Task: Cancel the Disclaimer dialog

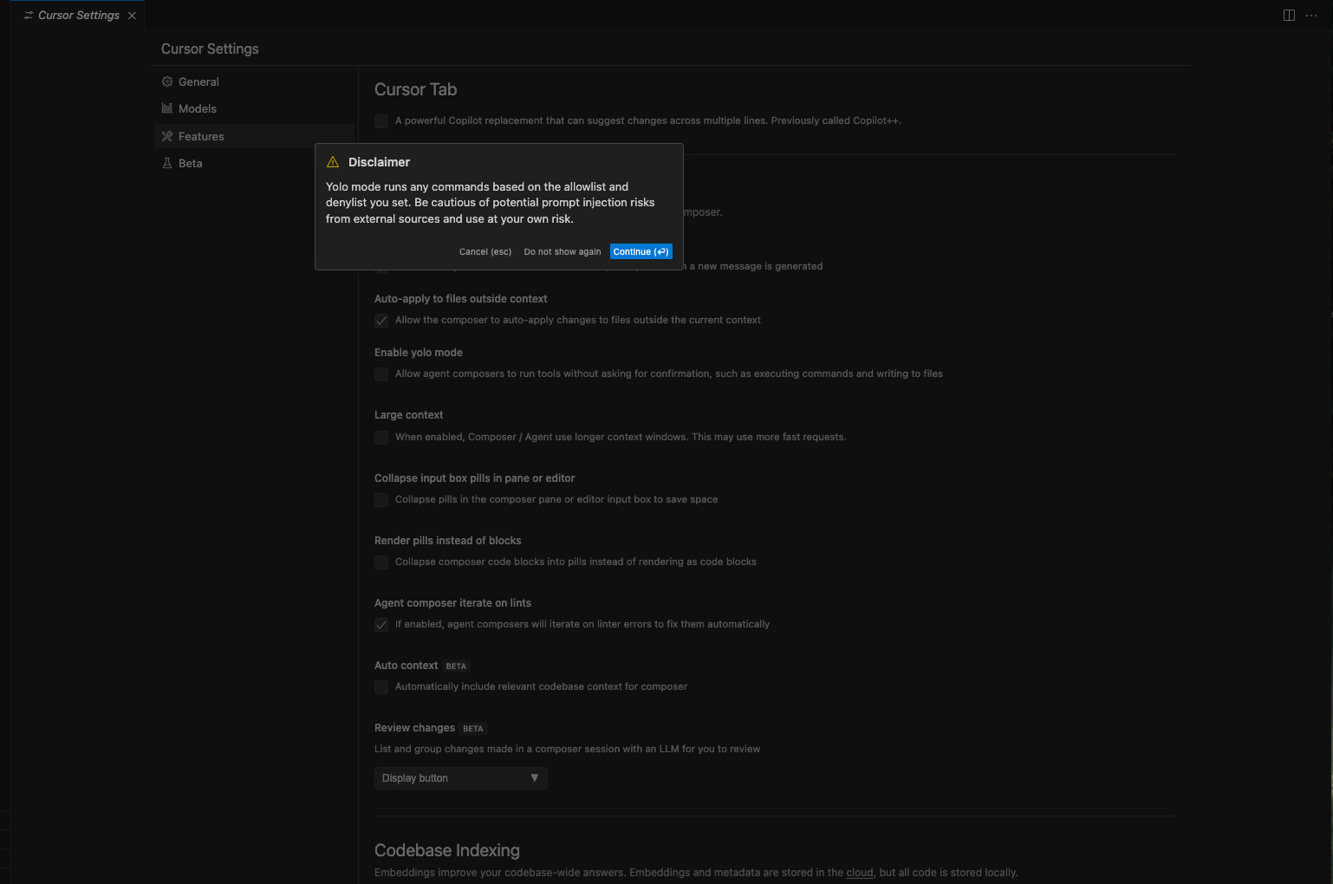Action: tap(485, 252)
